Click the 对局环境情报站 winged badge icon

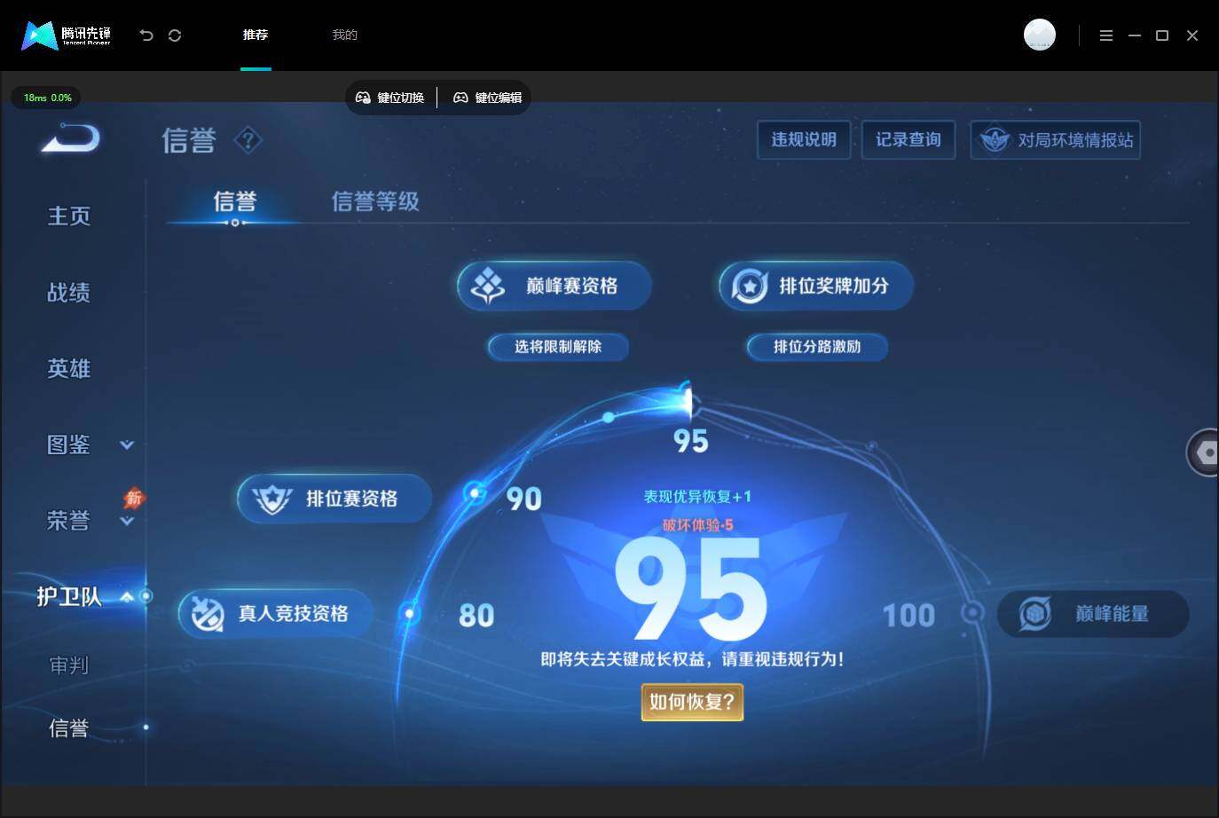tap(995, 139)
